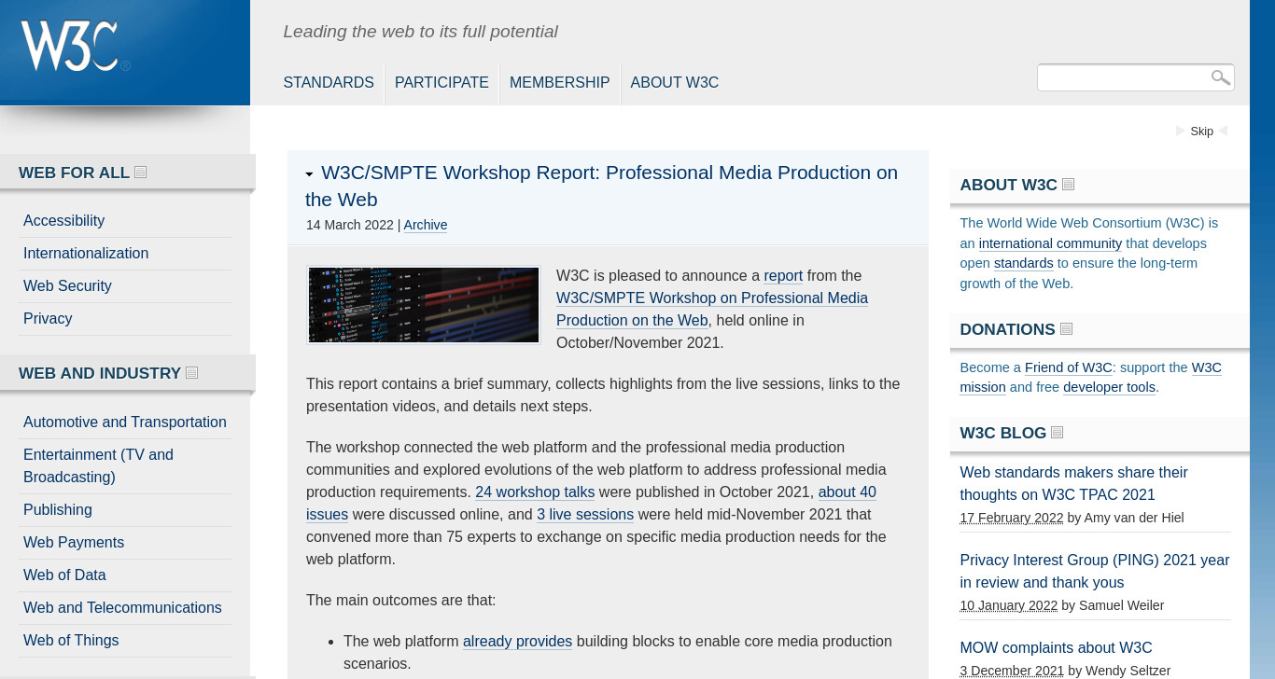Click the small icon beside W3C BLOG heading
The image size is (1275, 679).
(x=1058, y=432)
